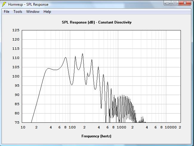Click the 10000 Hz frequency axis label
The height and width of the screenshot is (146, 194).
click(x=171, y=127)
